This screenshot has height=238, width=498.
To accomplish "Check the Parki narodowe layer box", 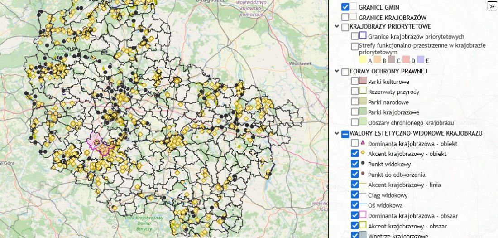I will pos(355,102).
